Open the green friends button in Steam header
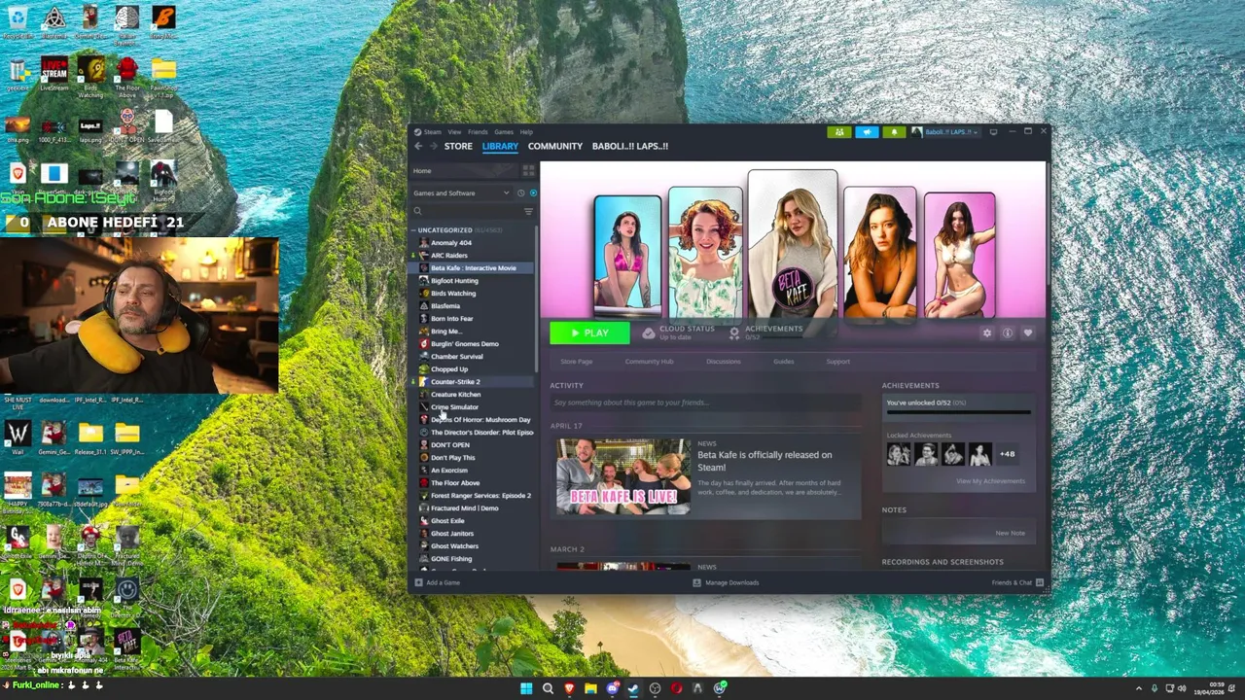This screenshot has height=700, width=1245. pyautogui.click(x=839, y=132)
